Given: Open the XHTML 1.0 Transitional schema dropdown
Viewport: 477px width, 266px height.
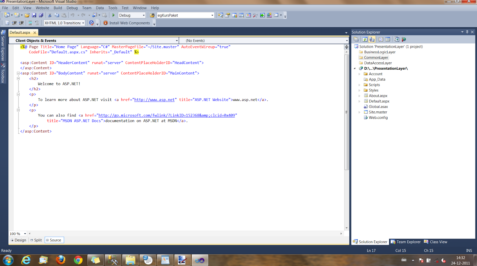Looking at the screenshot, I should 83,23.
